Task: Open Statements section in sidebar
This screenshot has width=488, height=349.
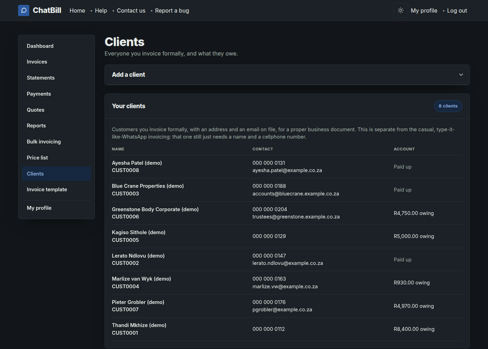Action: (56, 78)
